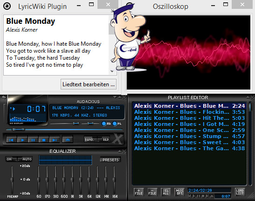Image resolution: width=255 pixels, height=201 pixels.
Task: Click the mini Next button in playlist editor
Action: [x=207, y=196]
